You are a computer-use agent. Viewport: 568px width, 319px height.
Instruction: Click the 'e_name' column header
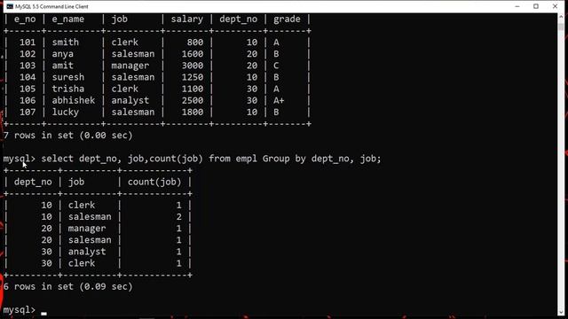67,19
